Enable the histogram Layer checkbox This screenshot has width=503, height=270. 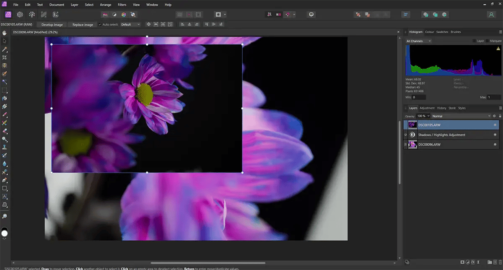(474, 41)
